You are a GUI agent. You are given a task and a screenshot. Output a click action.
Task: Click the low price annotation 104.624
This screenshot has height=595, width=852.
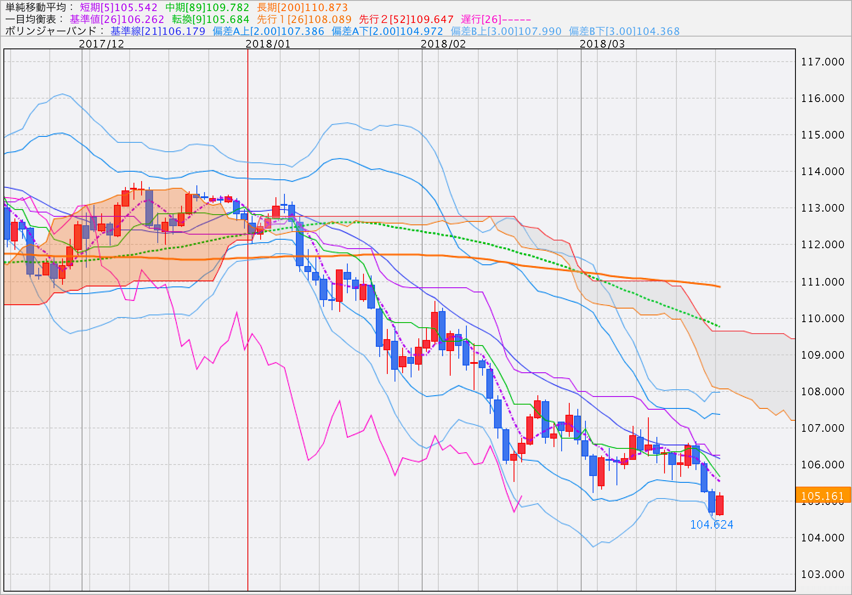point(712,525)
